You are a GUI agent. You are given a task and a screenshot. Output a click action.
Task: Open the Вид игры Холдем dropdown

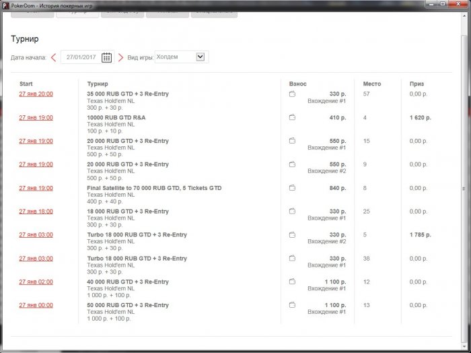point(182,57)
